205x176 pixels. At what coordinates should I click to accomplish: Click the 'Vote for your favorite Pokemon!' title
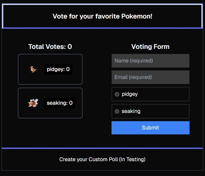102,16
